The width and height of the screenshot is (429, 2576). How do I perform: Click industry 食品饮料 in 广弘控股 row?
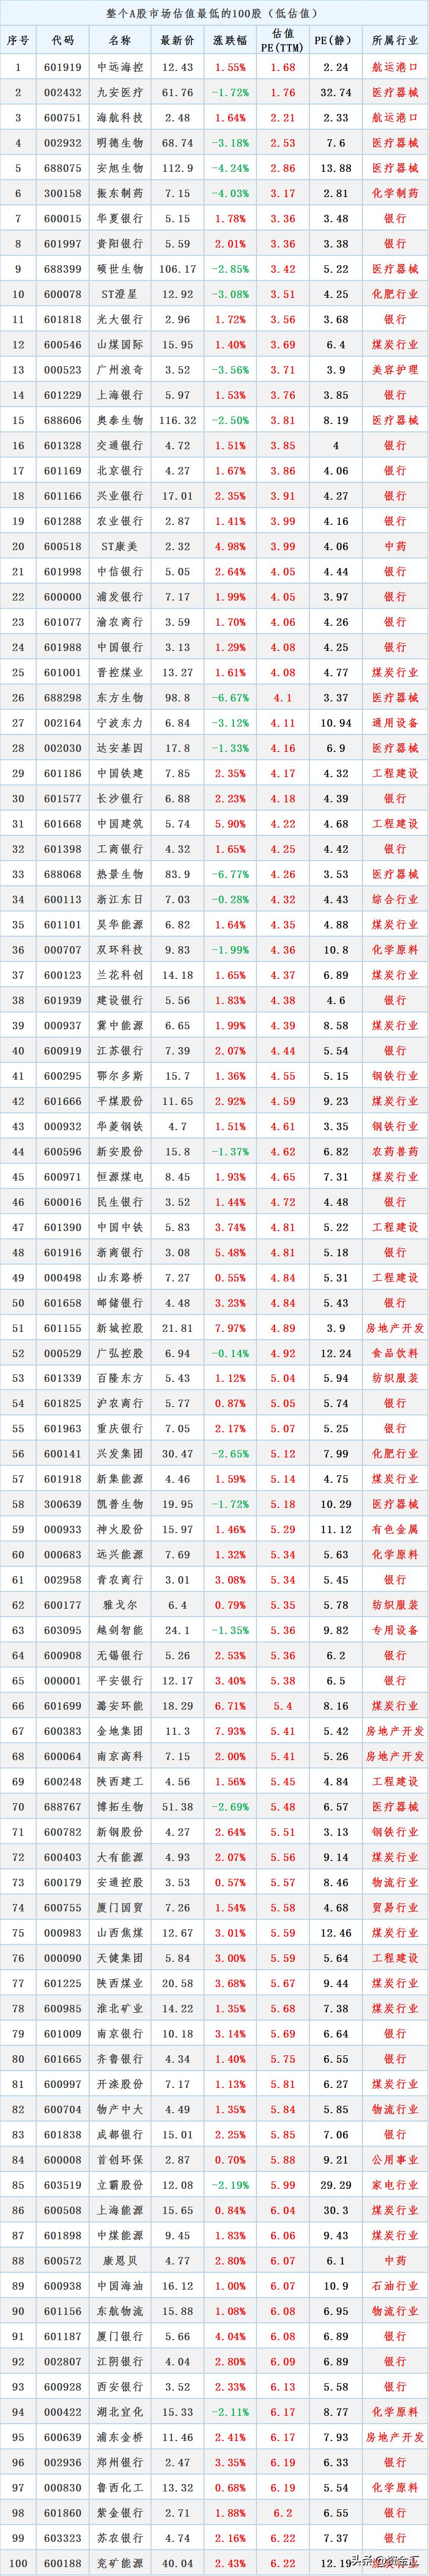pyautogui.click(x=395, y=1352)
